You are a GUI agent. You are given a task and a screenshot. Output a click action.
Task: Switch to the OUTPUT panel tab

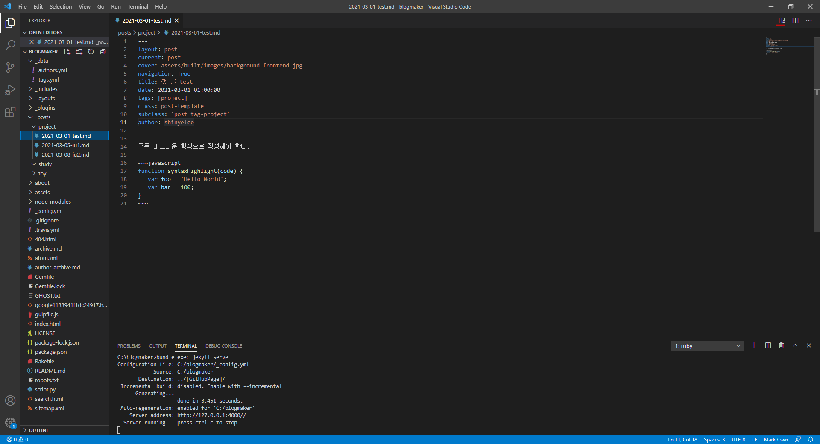coord(158,346)
